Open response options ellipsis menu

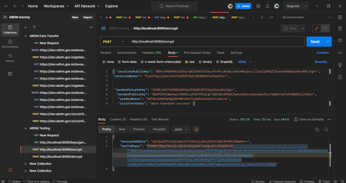point(329,119)
